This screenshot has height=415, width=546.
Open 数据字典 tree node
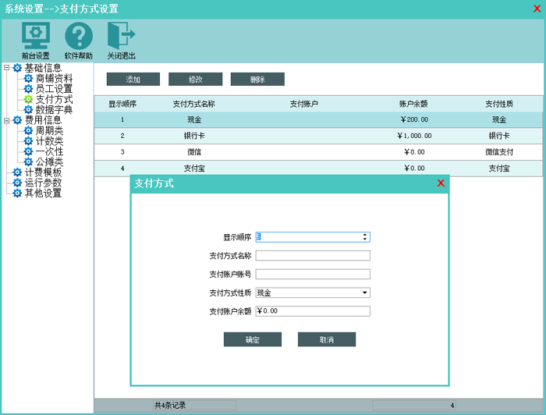click(x=54, y=110)
